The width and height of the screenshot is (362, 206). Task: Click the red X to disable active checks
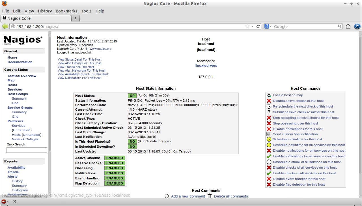(269, 100)
